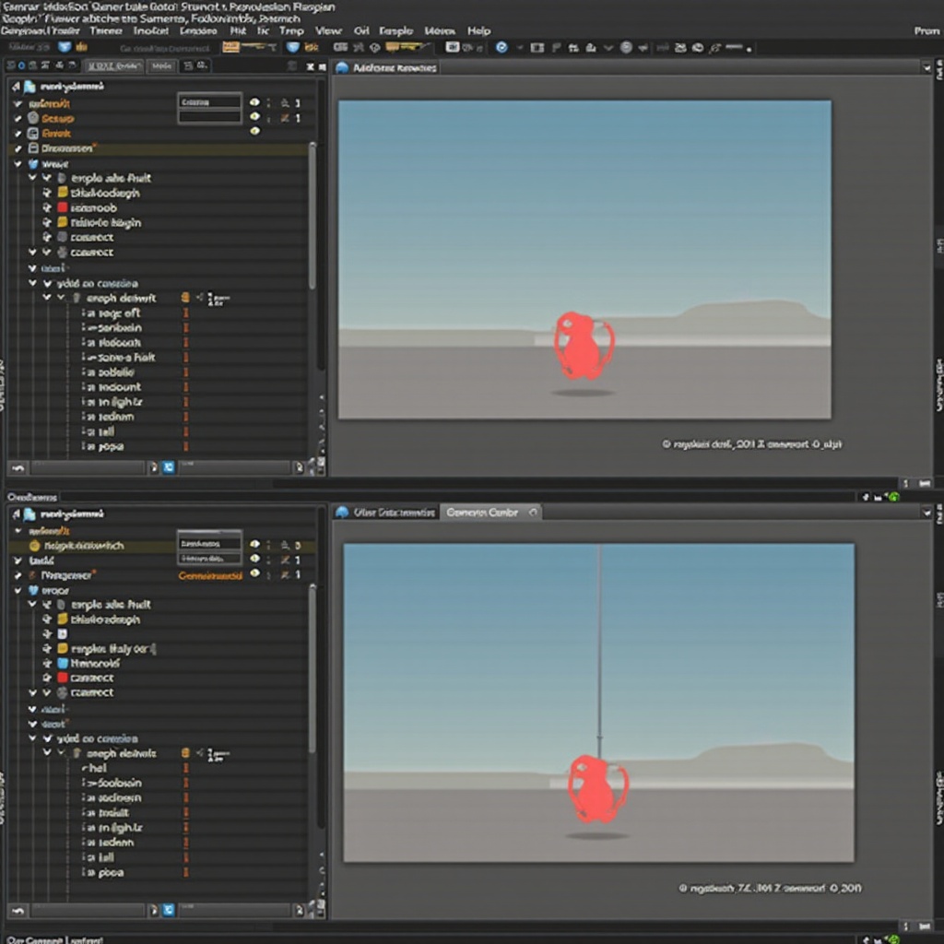Toggle the eye icon on the third upper row
Image resolution: width=944 pixels, height=944 pixels.
click(254, 132)
